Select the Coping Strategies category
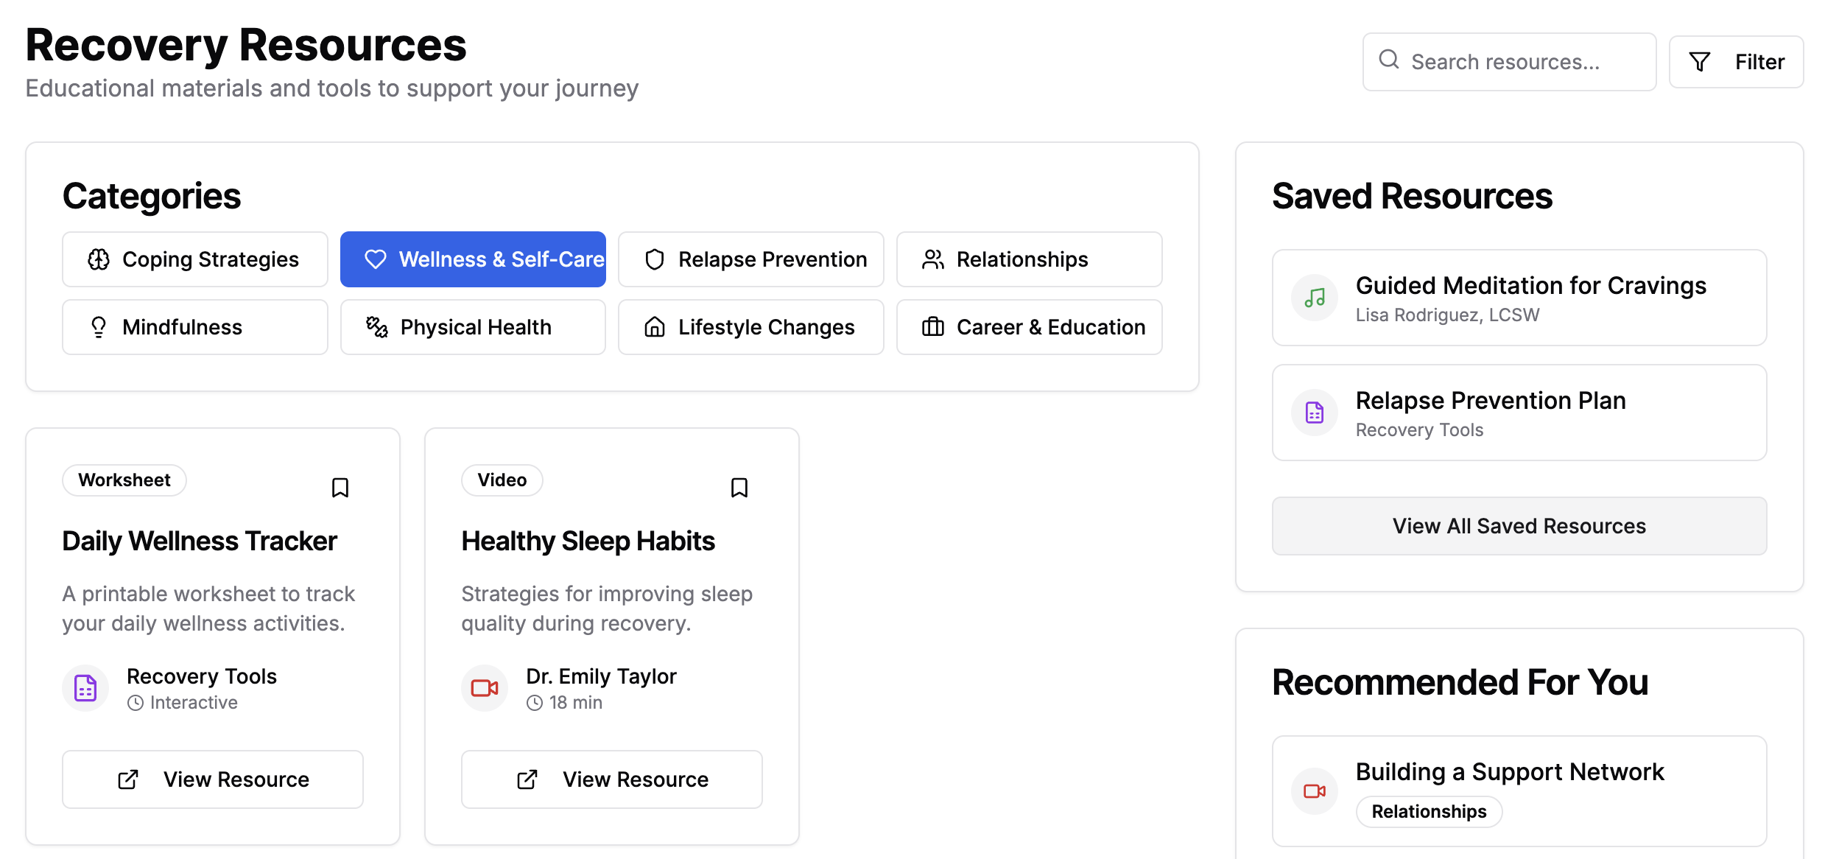Image resolution: width=1825 pixels, height=859 pixels. pyautogui.click(x=194, y=259)
